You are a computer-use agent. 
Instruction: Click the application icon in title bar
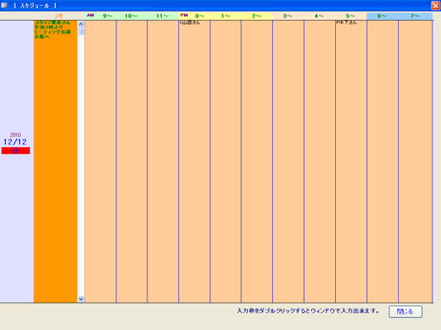(x=4, y=5)
